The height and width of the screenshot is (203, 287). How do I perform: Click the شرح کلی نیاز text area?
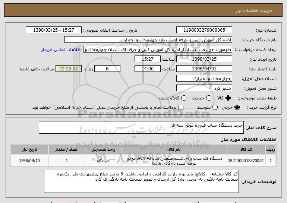pyautogui.click(x=141, y=127)
